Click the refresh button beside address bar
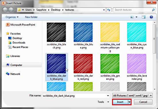 [109, 10]
